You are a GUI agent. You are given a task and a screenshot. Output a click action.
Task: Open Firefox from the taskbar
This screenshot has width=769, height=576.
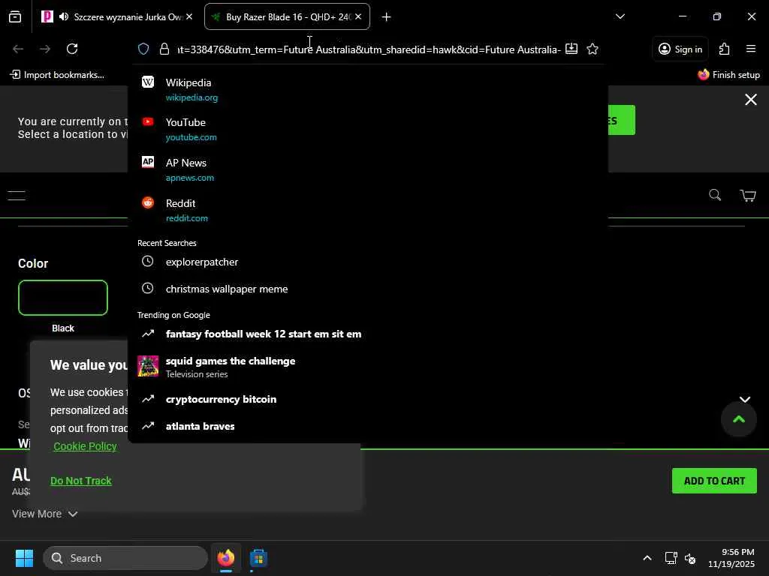pos(225,558)
